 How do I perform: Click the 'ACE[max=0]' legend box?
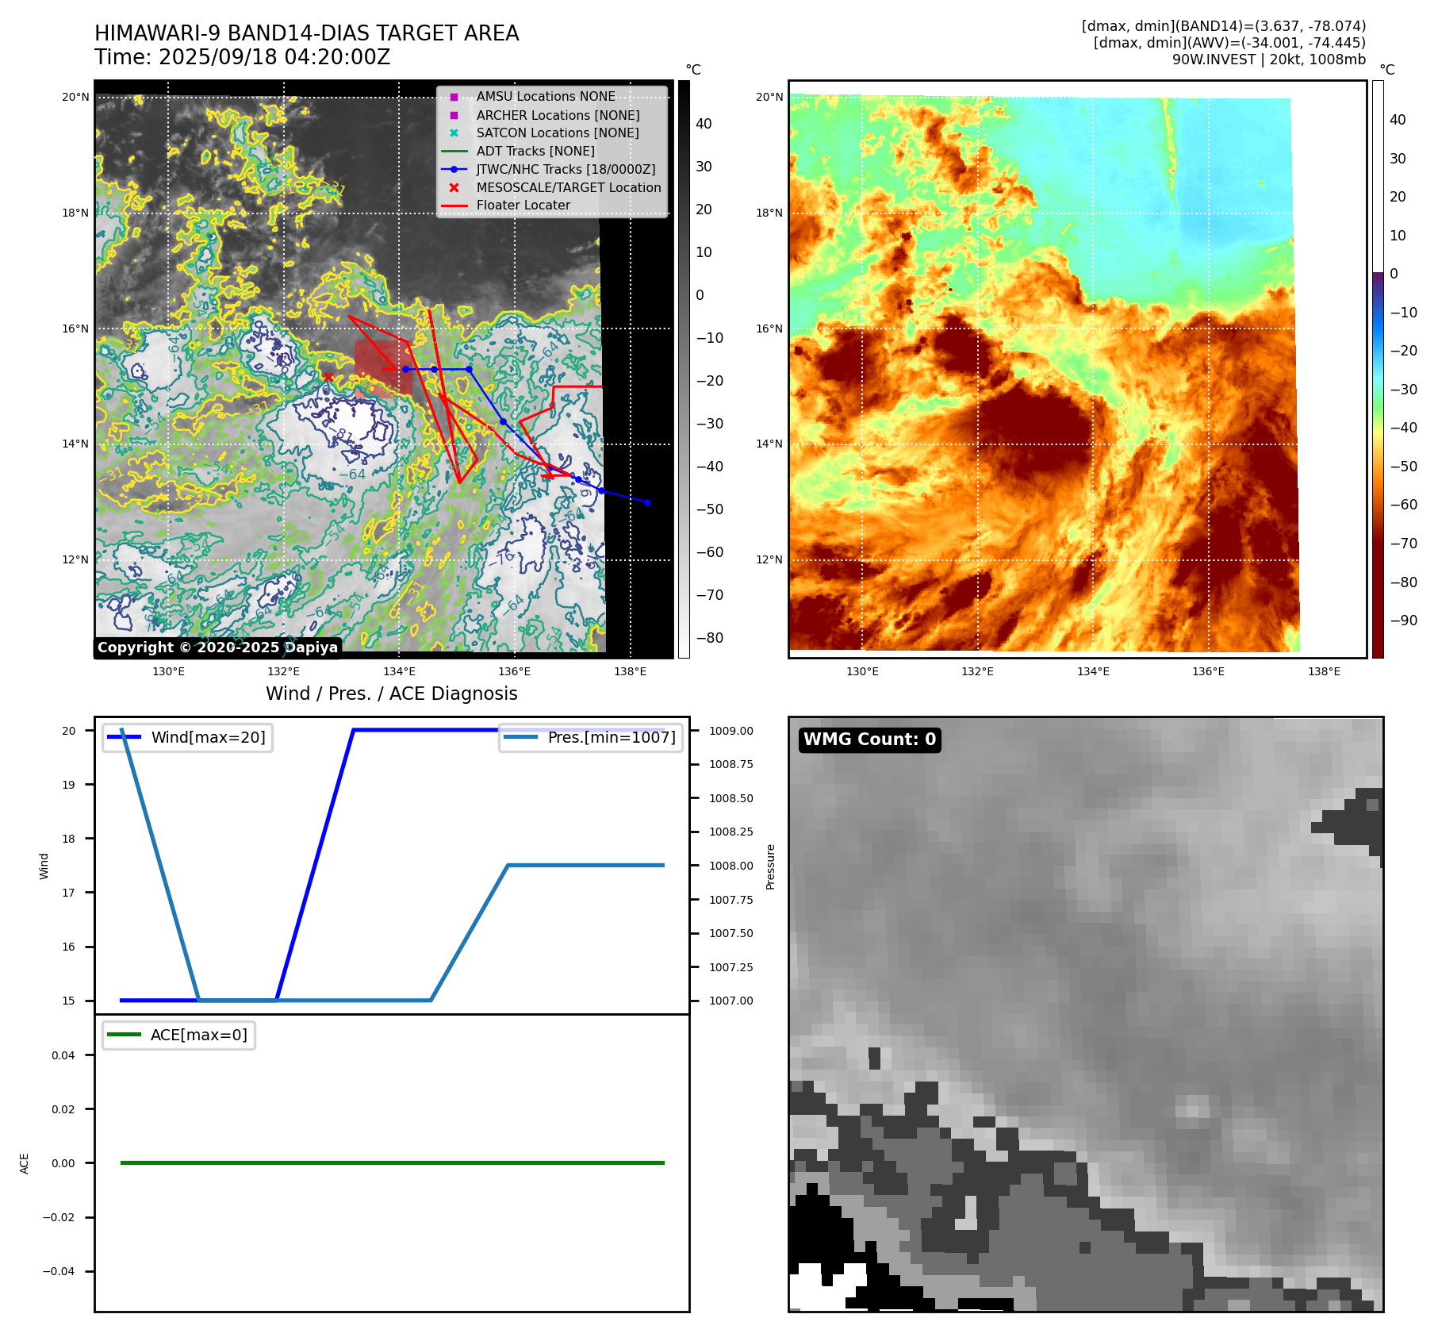178,1035
